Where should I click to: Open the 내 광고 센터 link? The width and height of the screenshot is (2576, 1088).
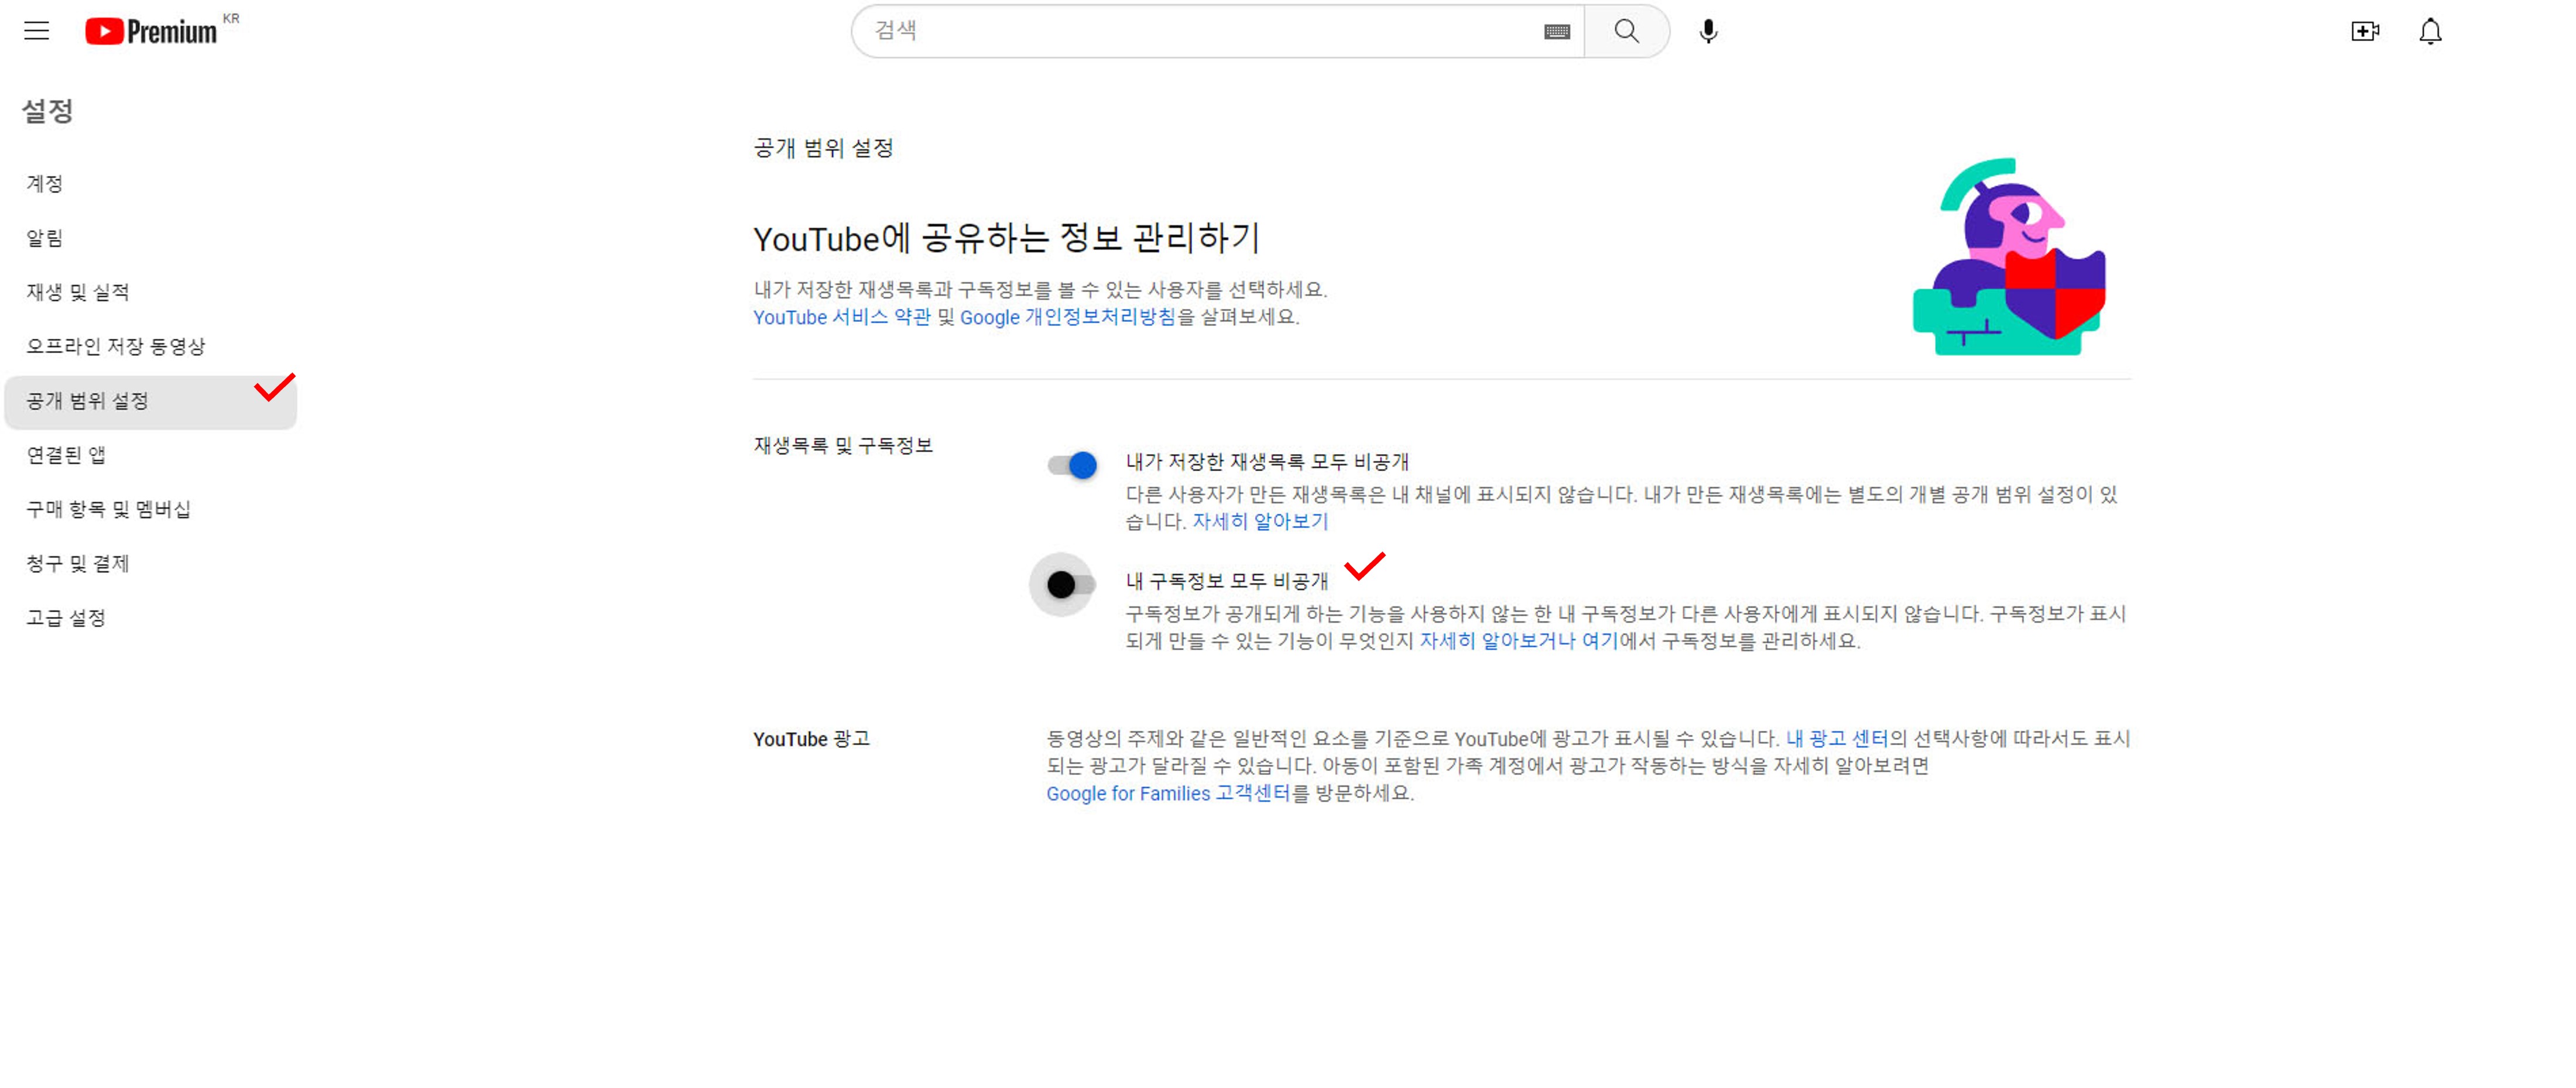click(1837, 738)
